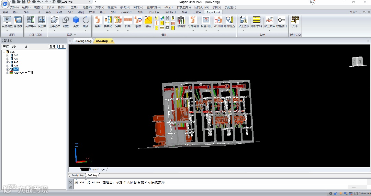Expand the AA3 tree node

point(8,62)
